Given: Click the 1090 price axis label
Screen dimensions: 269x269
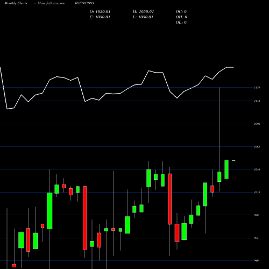Looking at the screenshot, I should click(257, 124).
